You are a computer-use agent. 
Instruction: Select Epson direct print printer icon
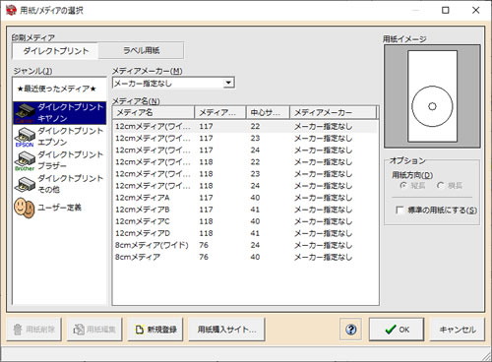tap(25, 137)
